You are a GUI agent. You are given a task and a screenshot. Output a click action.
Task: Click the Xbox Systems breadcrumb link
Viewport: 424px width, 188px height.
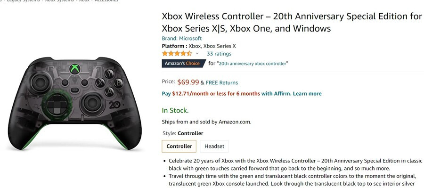pos(59,1)
